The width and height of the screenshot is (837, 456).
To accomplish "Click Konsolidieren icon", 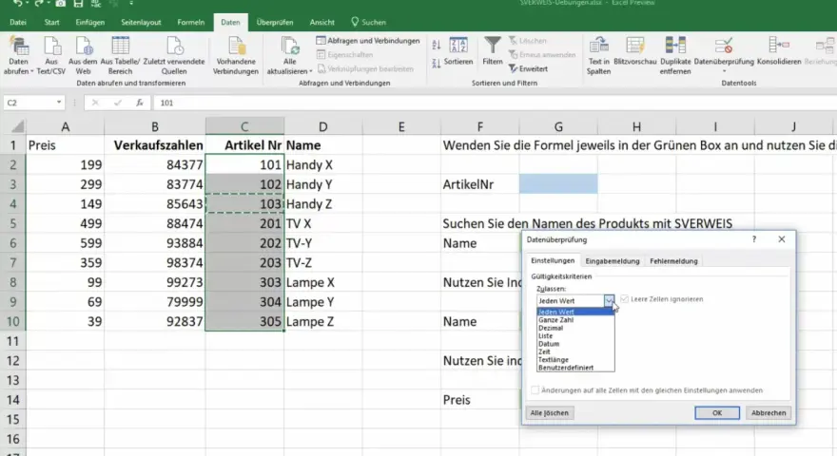I will click(x=779, y=47).
